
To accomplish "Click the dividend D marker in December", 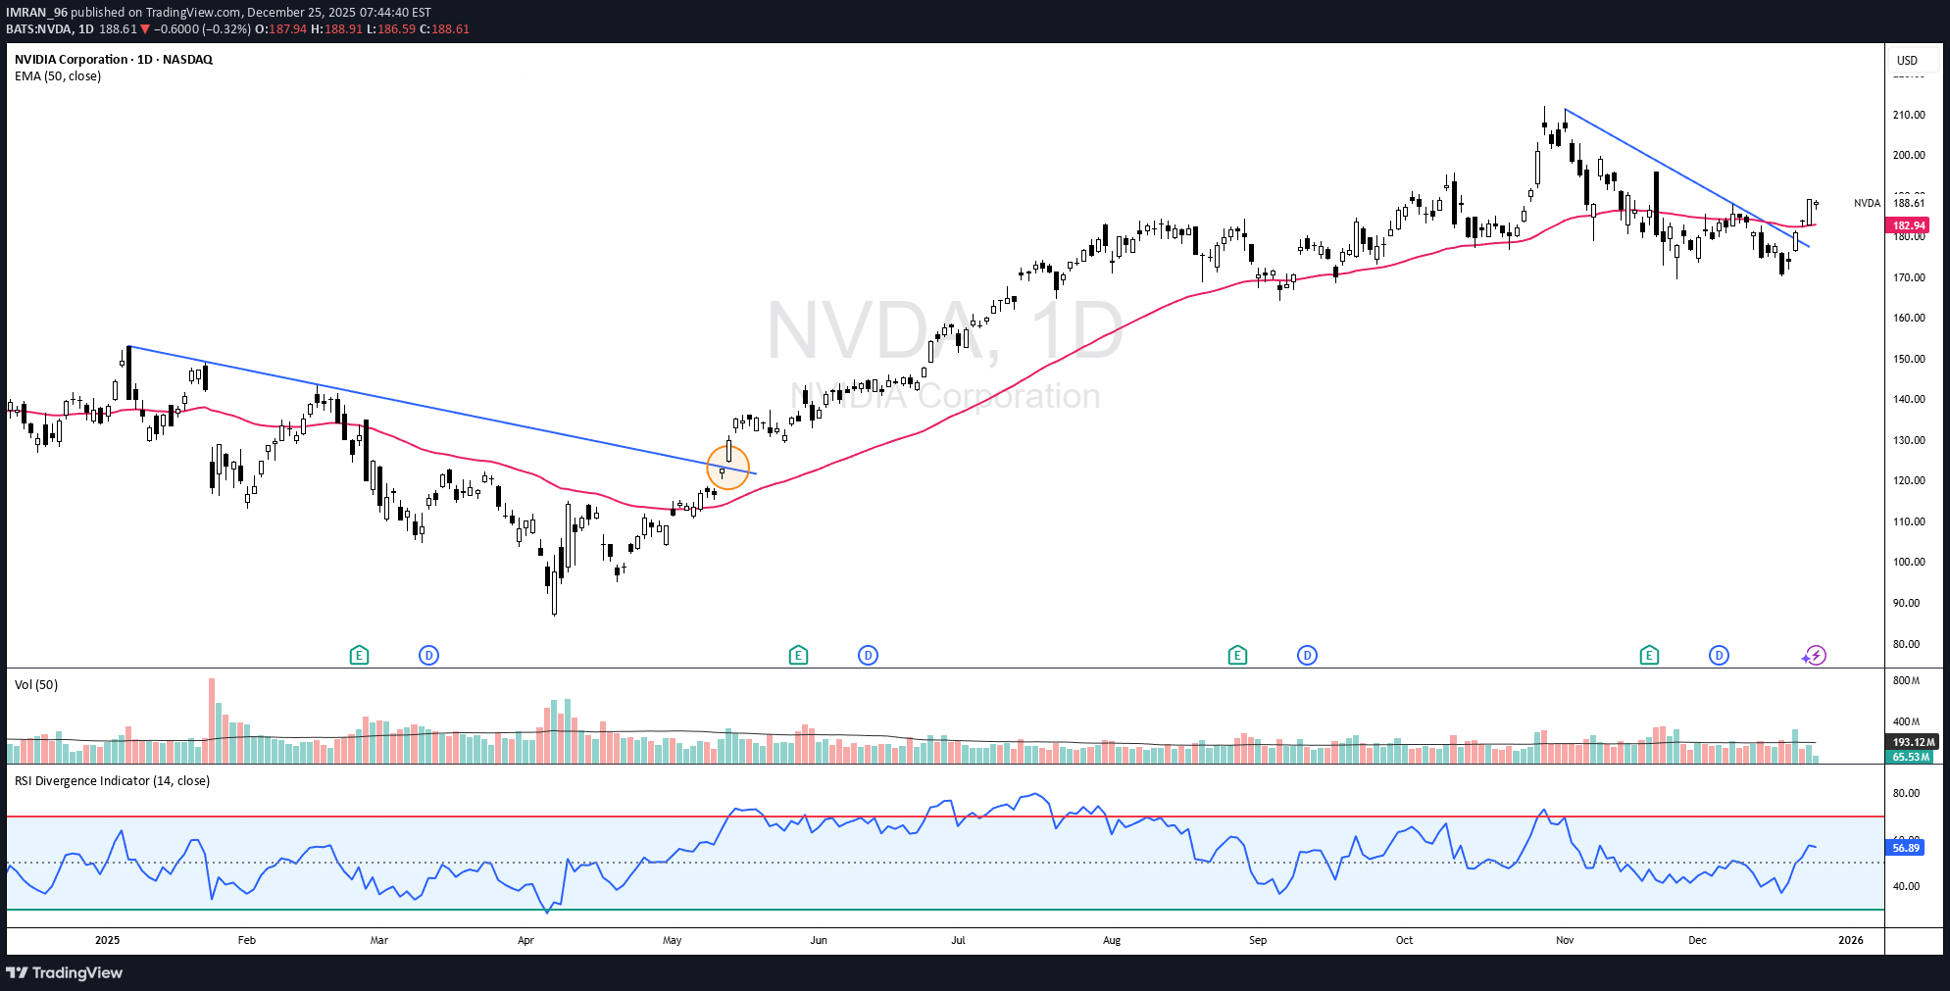I will 1719,655.
